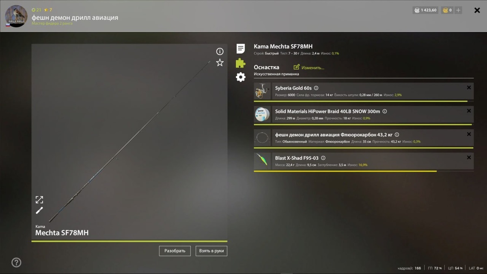The width and height of the screenshot is (487, 274).
Task: Select Kama Mechta SF78MH heading
Action: [x=283, y=47]
